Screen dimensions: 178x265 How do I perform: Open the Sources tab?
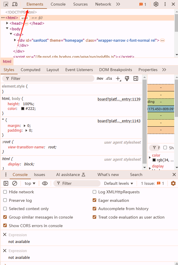80,4
